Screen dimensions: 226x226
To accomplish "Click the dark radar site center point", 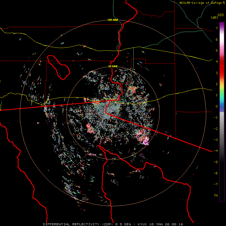I will pyautogui.click(x=112, y=113).
